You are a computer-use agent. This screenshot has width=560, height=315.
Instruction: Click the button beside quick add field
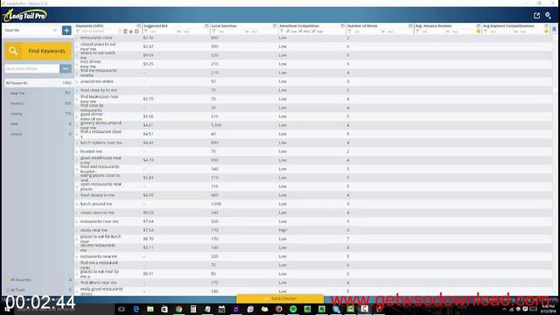66,68
